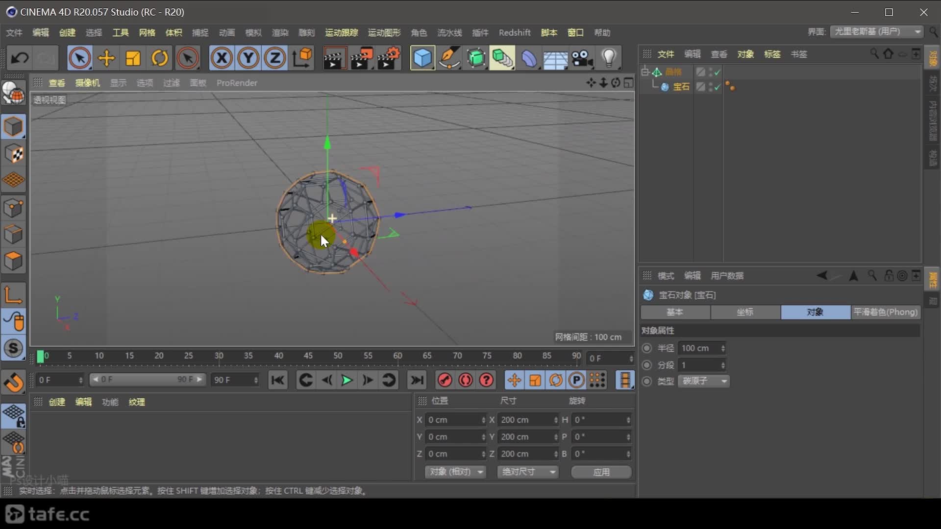Screen dimensions: 941x529
Task: Open Render Settings
Action: click(389, 58)
